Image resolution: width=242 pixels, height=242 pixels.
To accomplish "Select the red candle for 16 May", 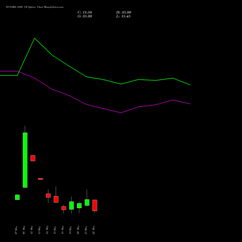I will click(64, 208).
